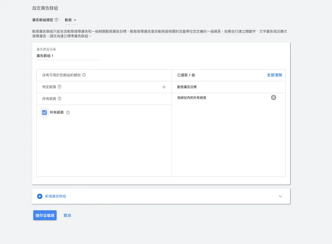Screen dimensions: 332x244
Task: Click the blue plus icon for 新增廣告群組
Action: click(x=40, y=196)
